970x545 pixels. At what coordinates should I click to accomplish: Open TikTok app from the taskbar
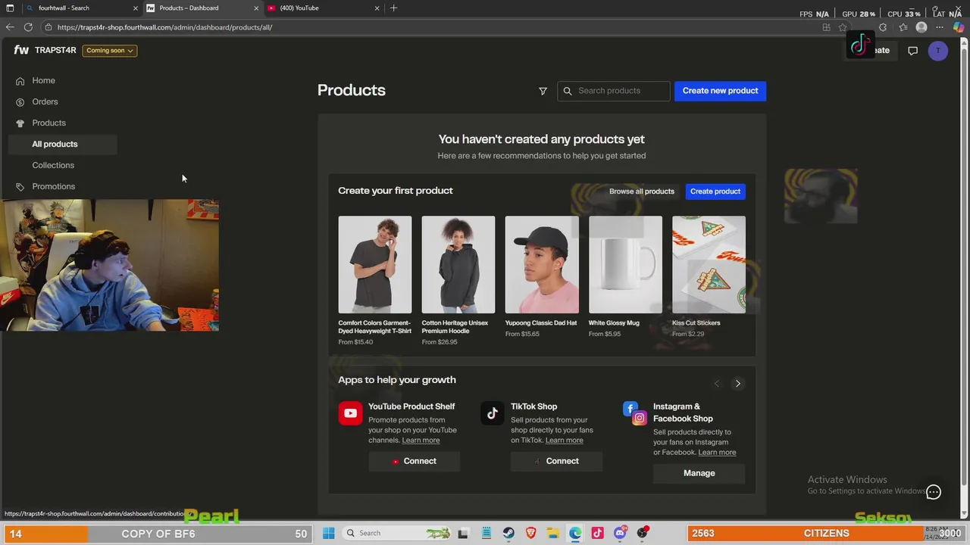click(597, 533)
